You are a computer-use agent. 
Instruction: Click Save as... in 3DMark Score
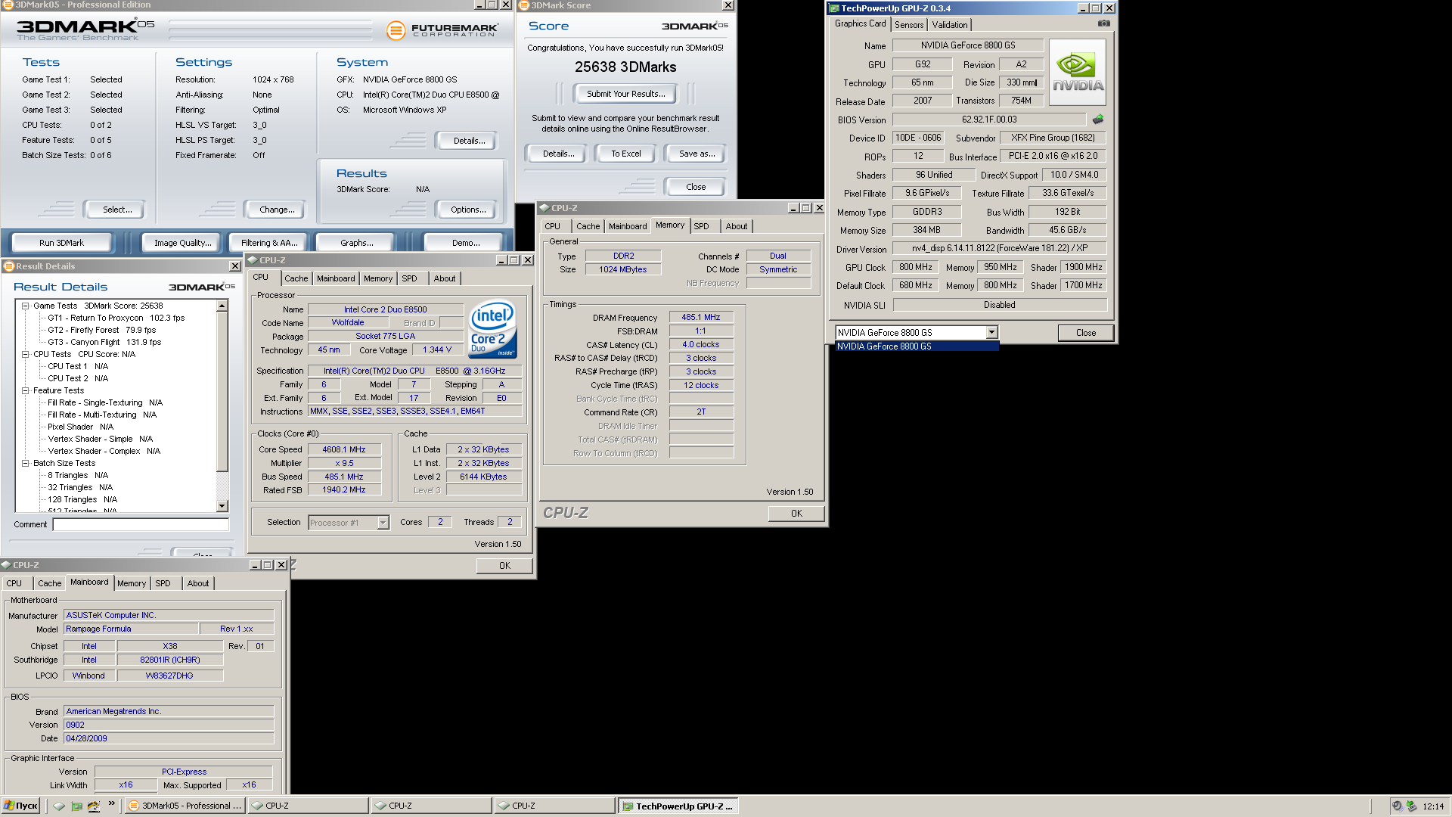coord(697,154)
